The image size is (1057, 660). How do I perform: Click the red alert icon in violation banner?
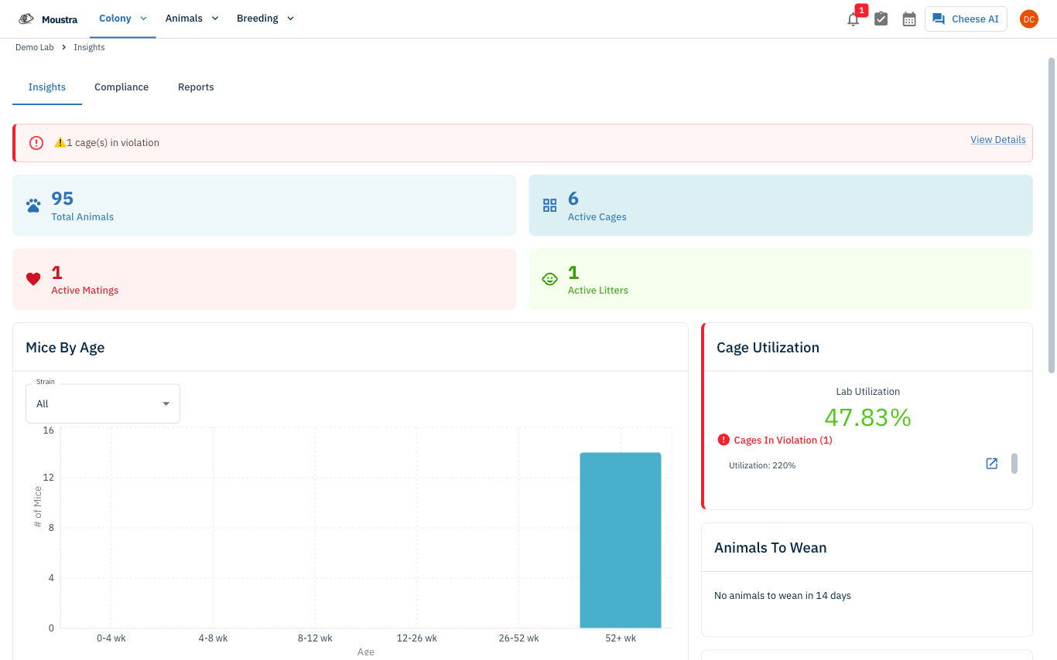36,143
